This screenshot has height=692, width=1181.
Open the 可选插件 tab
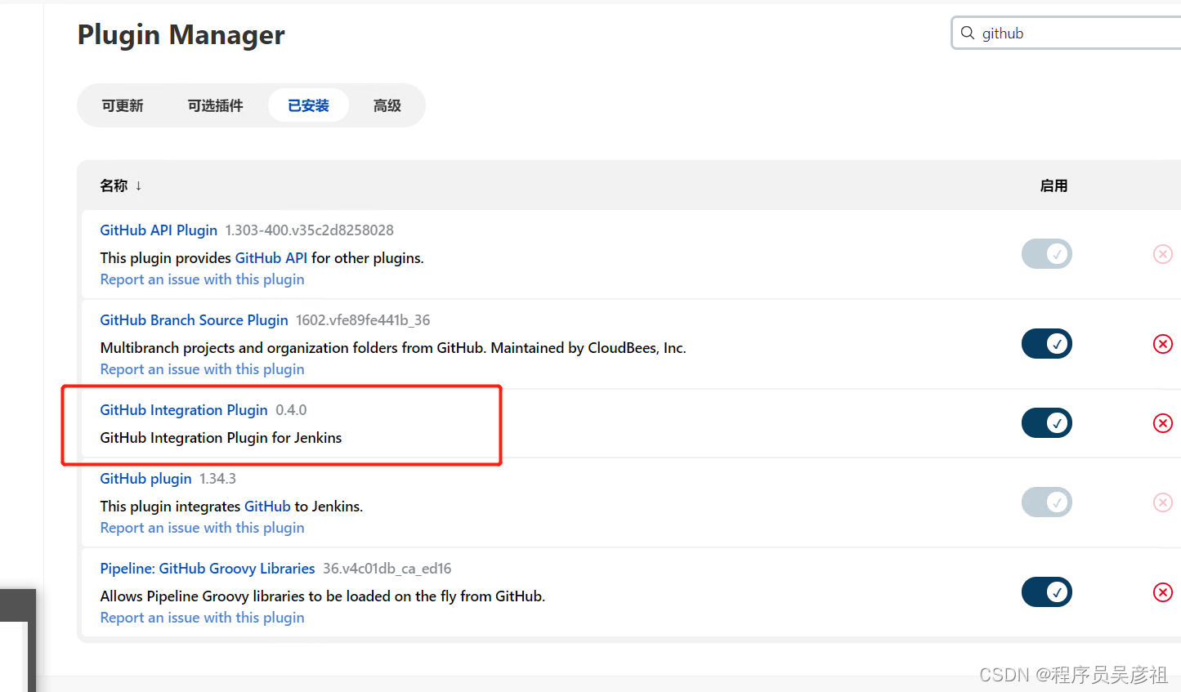click(x=216, y=105)
